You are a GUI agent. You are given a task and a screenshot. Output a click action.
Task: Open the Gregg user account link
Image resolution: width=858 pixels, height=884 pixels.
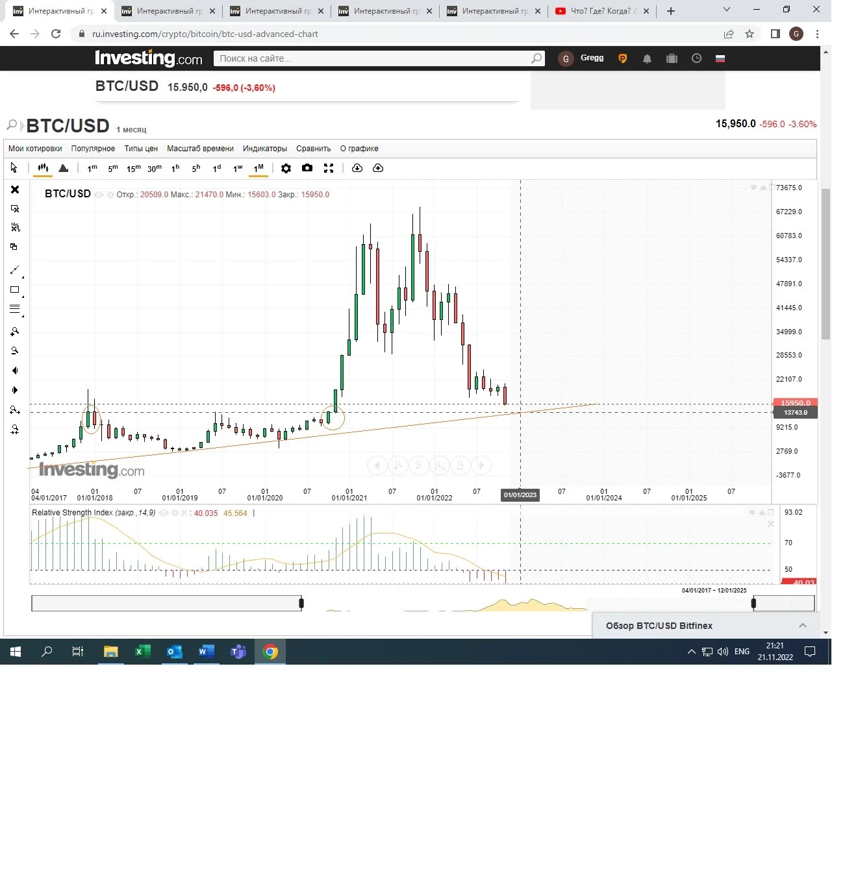592,58
